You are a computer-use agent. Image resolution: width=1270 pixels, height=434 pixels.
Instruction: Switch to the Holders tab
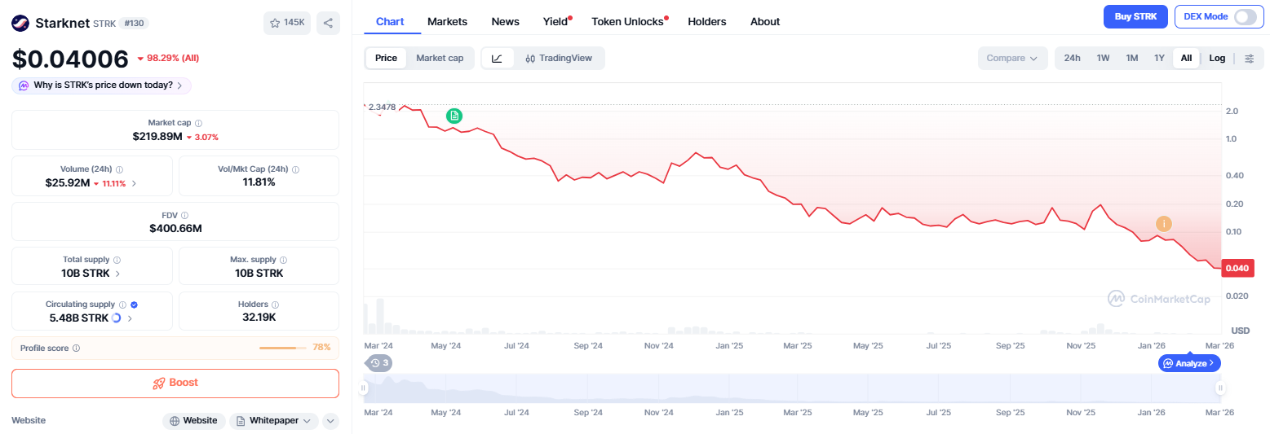(x=706, y=21)
